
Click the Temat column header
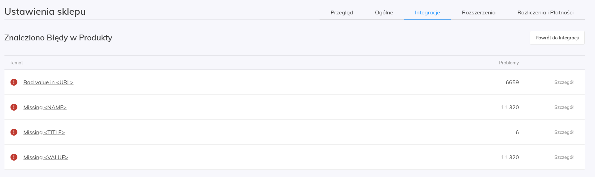pos(16,63)
